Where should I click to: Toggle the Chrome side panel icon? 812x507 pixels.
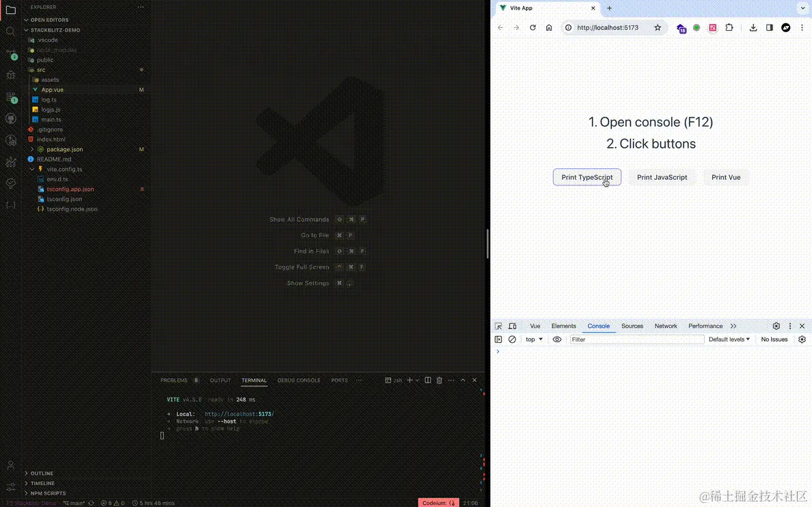point(770,27)
